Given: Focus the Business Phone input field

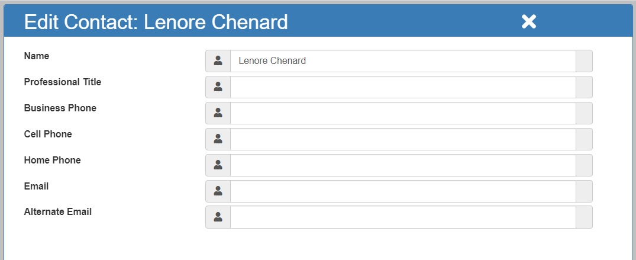Looking at the screenshot, I should coord(403,113).
